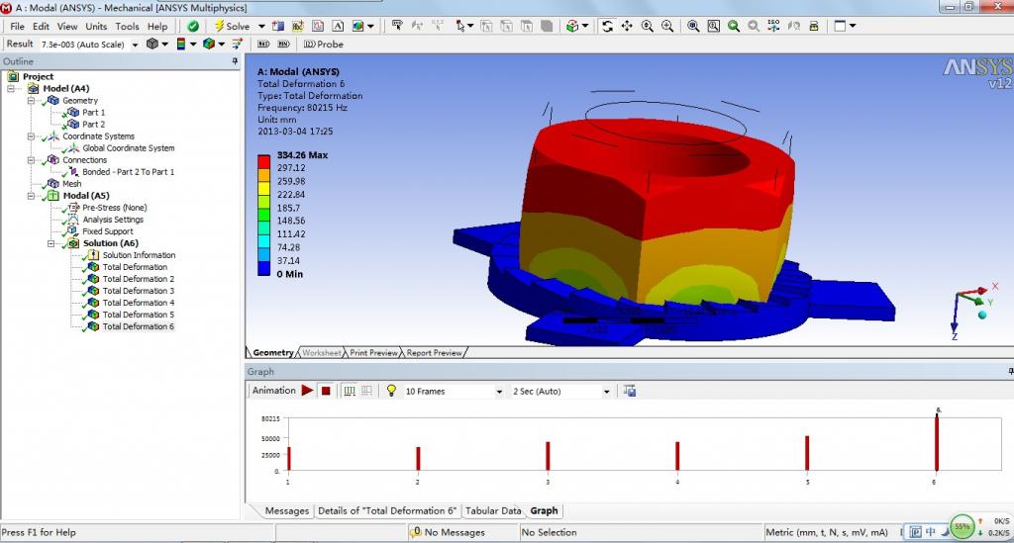Open the File menu
Image resolution: width=1014 pixels, height=543 pixels.
(x=18, y=27)
